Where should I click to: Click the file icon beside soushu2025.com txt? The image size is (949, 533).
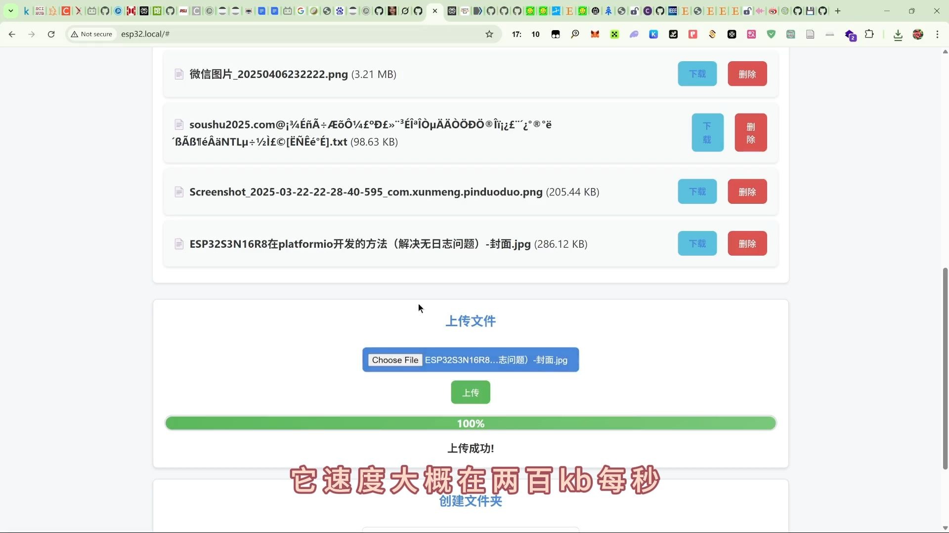click(x=179, y=124)
